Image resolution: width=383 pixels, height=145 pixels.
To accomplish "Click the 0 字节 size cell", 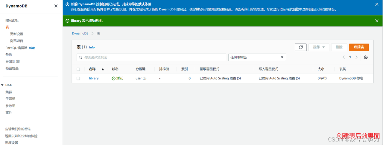I will pyautogui.click(x=322, y=78).
